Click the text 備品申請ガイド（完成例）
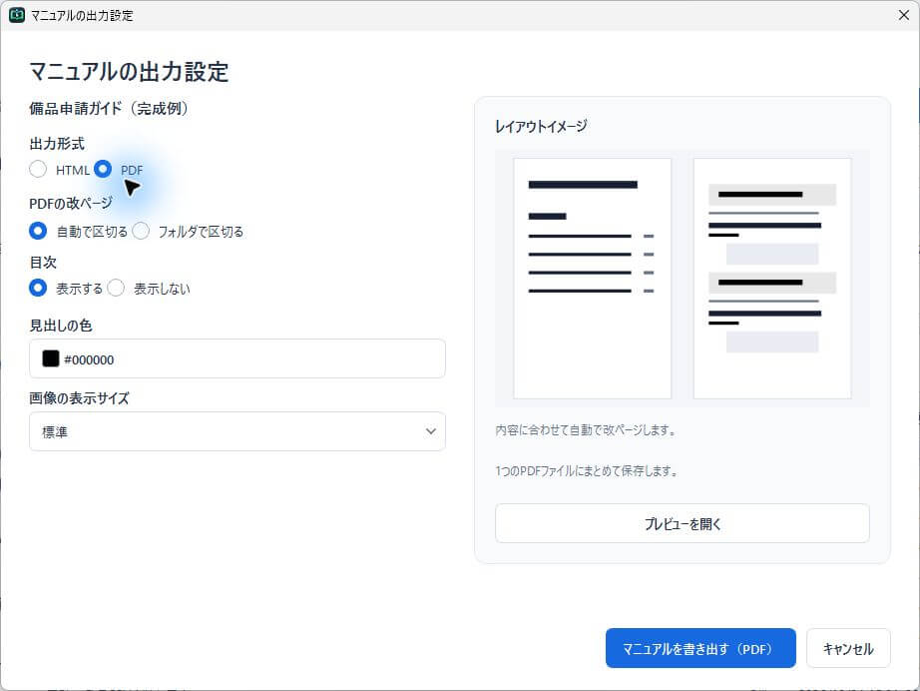This screenshot has height=691, width=920. pyautogui.click(x=109, y=108)
